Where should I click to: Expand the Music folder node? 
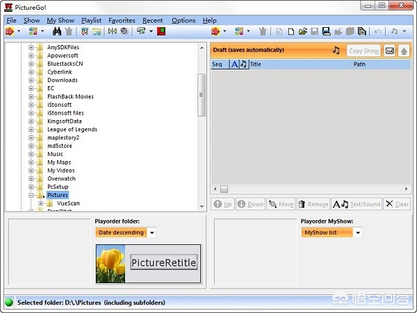click(31, 154)
